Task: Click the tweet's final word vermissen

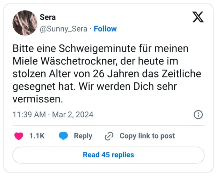Action: point(38,99)
